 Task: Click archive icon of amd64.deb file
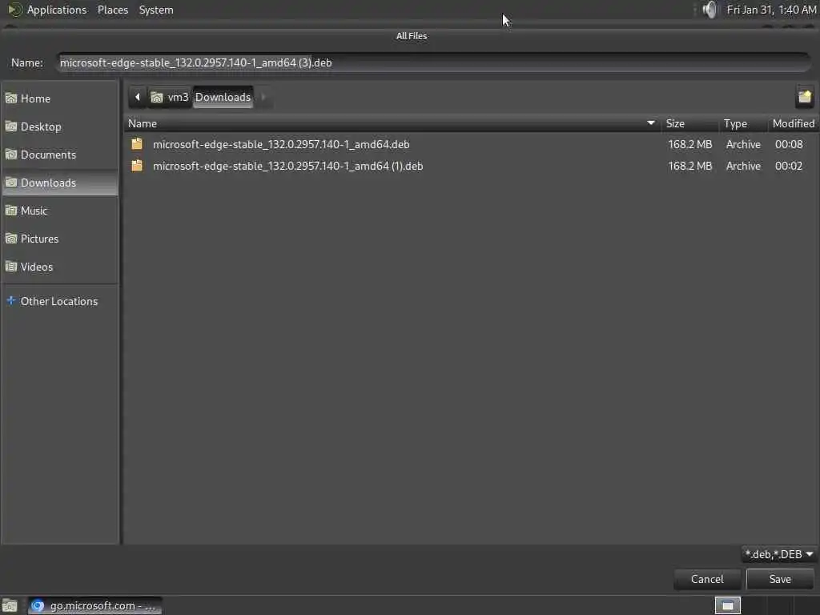(x=137, y=144)
